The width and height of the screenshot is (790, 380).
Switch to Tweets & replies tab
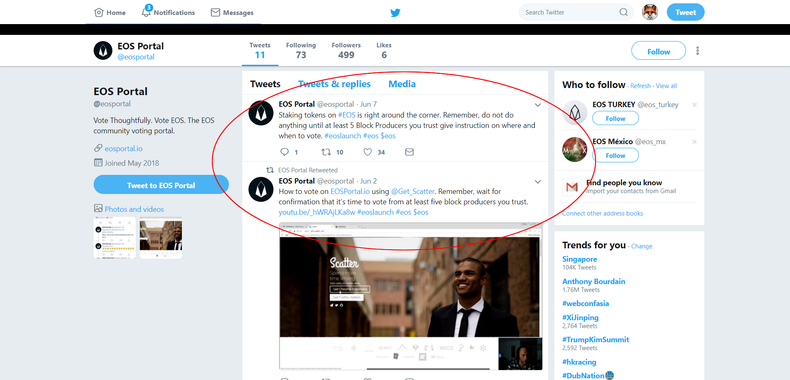[x=334, y=84]
